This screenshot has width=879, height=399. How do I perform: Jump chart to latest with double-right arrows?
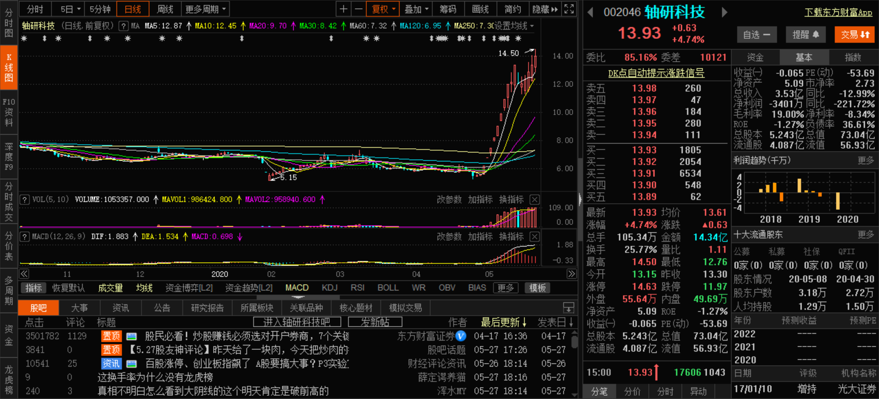tap(571, 274)
